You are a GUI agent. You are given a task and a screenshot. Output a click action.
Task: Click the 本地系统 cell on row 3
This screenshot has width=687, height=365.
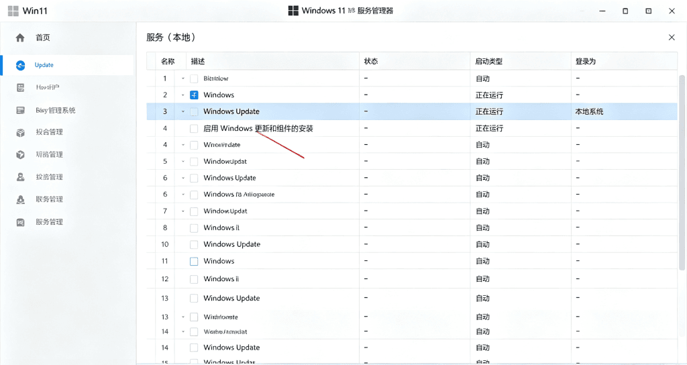tap(589, 112)
